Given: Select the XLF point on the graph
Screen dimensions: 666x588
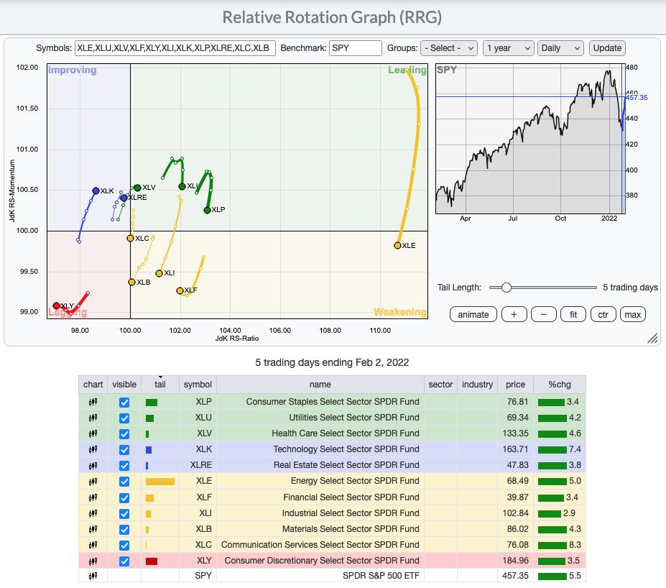Looking at the screenshot, I should click(180, 290).
